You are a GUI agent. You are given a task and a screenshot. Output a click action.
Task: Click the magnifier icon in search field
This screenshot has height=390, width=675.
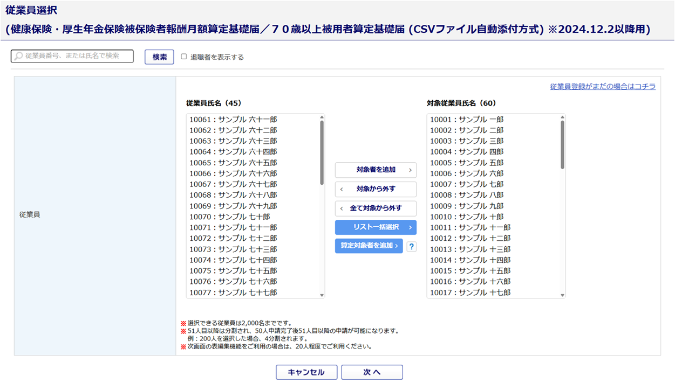pos(19,56)
